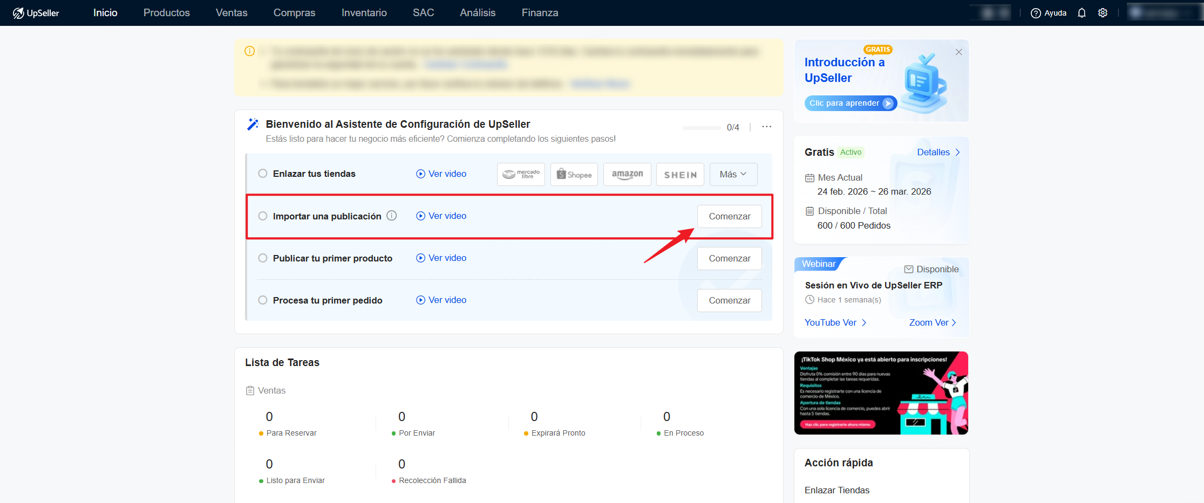Click the 0/4 progress bar
This screenshot has width=1204, height=503.
[x=702, y=127]
